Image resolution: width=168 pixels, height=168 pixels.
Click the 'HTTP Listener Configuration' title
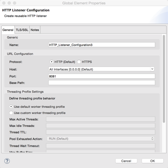(x=26, y=10)
